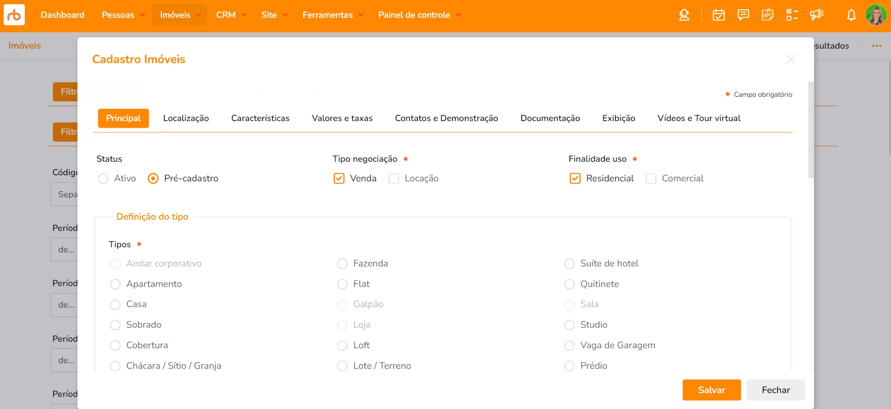Switch to the Valores e taxas tab

tap(342, 118)
